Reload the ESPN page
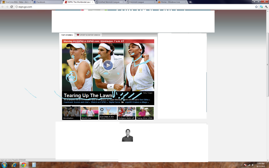This screenshot has width=269, height=168. 12,7
